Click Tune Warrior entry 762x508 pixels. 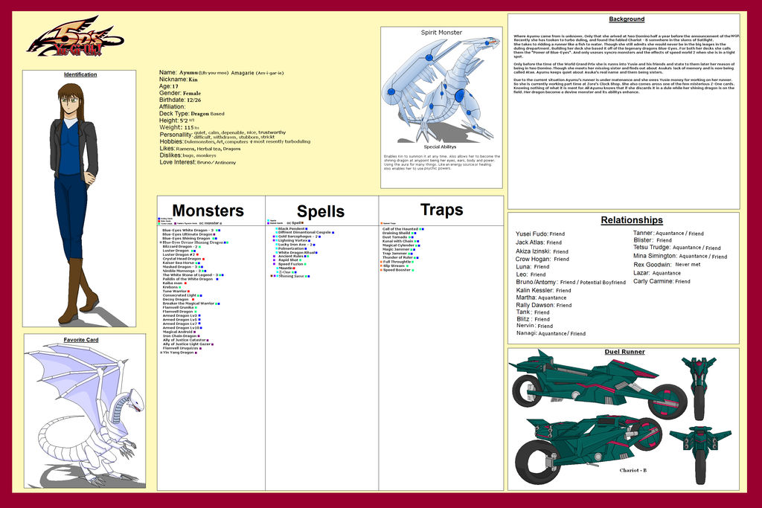click(176, 292)
